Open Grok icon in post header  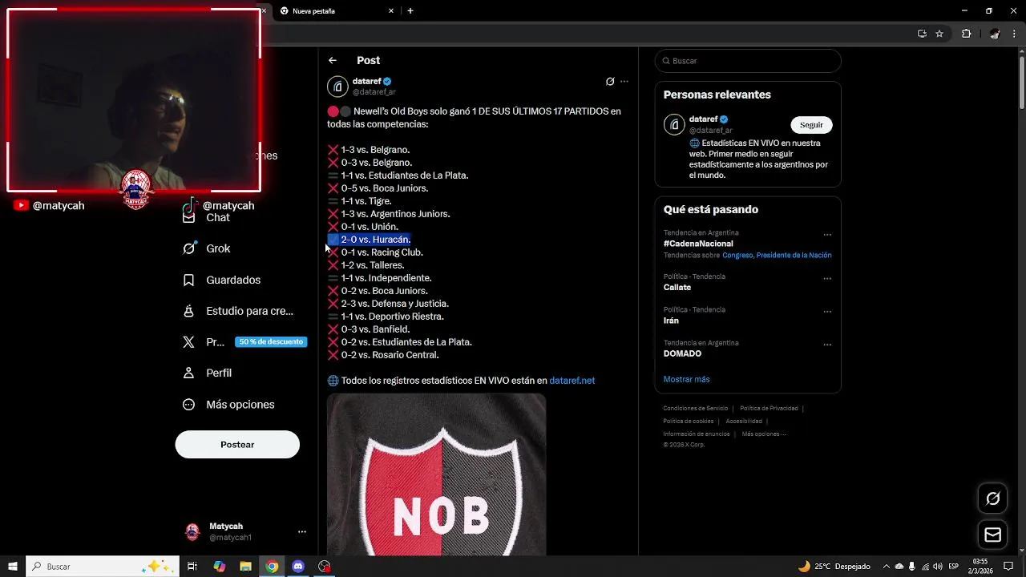(610, 81)
